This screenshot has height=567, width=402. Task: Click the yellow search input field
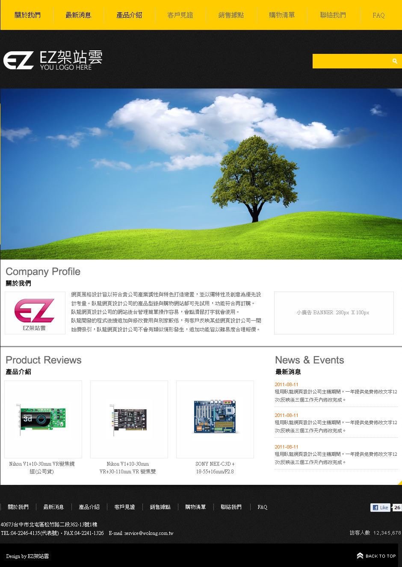pos(351,61)
